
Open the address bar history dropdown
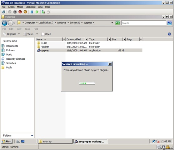(112, 23)
